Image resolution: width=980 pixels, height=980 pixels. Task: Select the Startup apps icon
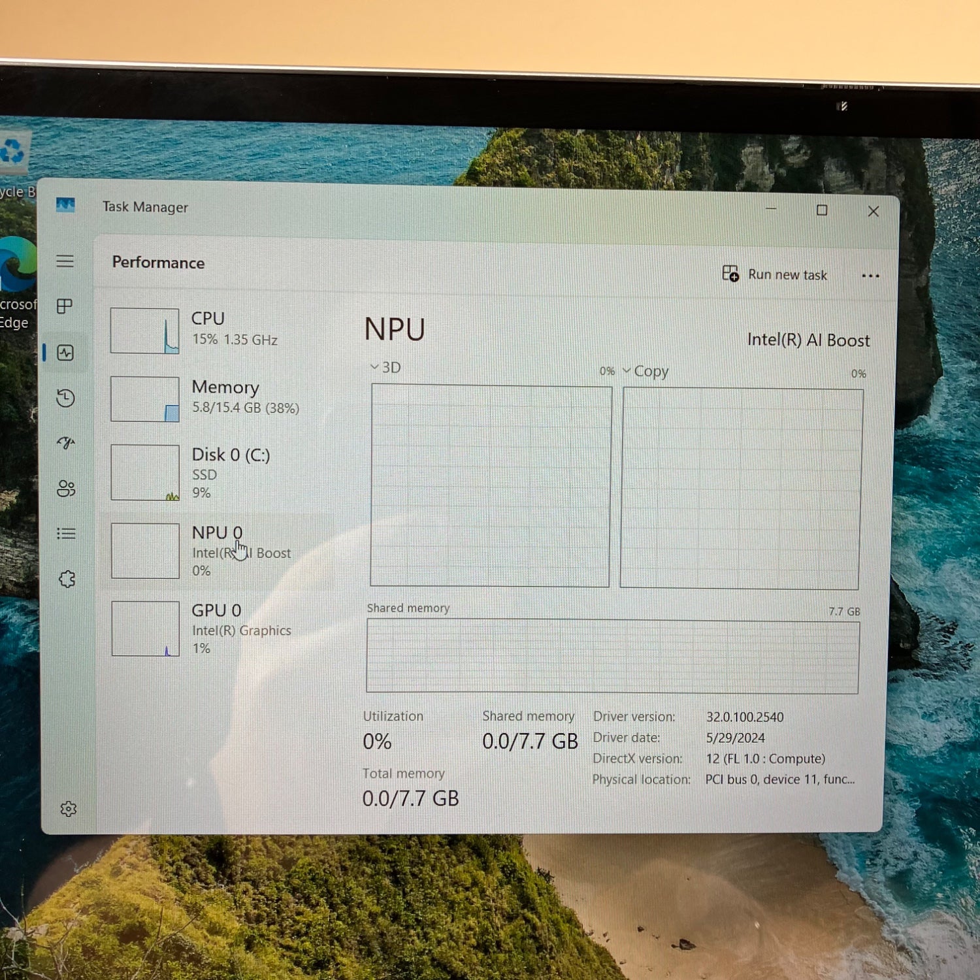(65, 444)
